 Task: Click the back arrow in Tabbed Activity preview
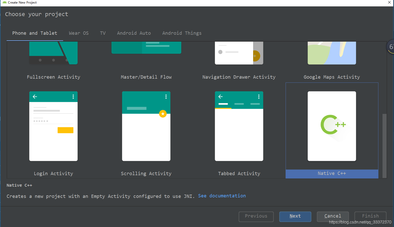[x=221, y=97]
